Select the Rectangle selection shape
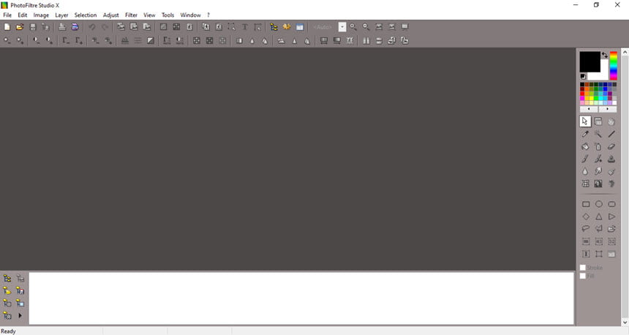 [x=586, y=204]
